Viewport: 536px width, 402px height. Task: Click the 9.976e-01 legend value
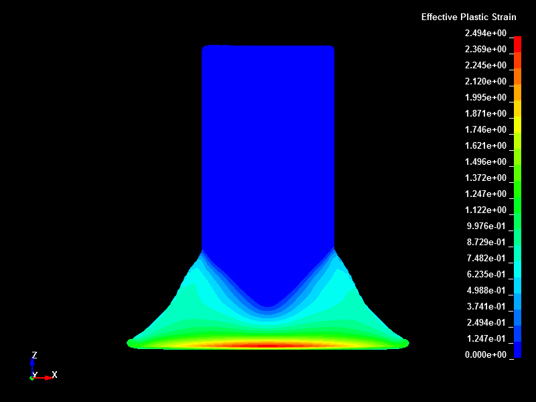click(x=486, y=226)
